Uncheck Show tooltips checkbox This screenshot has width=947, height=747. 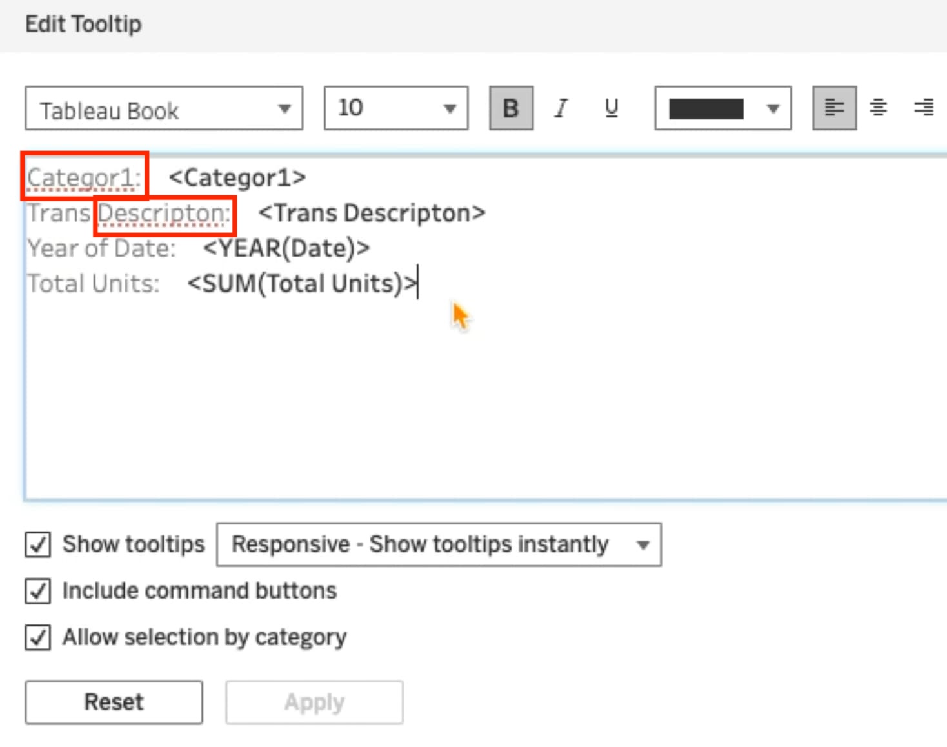38,544
